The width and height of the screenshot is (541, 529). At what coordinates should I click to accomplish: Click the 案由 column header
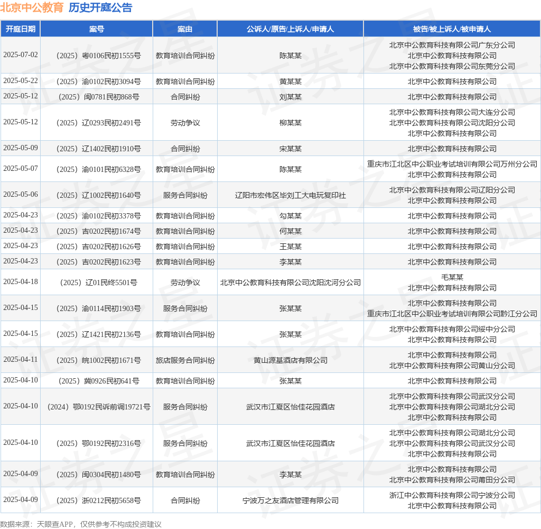point(185,29)
